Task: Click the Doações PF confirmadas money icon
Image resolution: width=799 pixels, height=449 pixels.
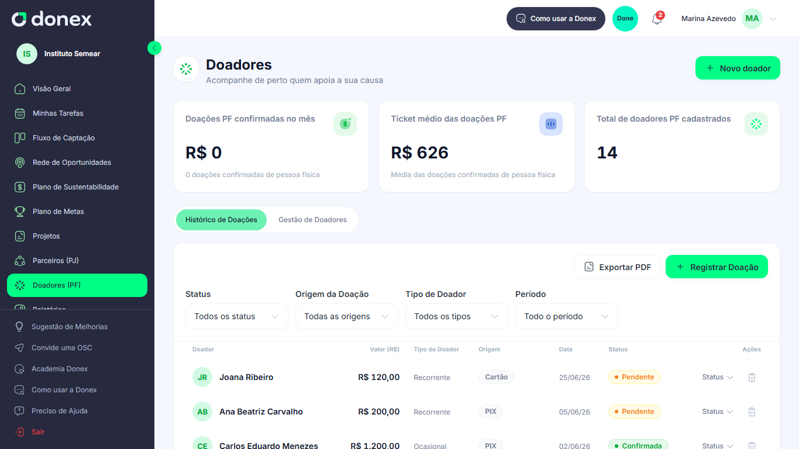Action: tap(345, 124)
